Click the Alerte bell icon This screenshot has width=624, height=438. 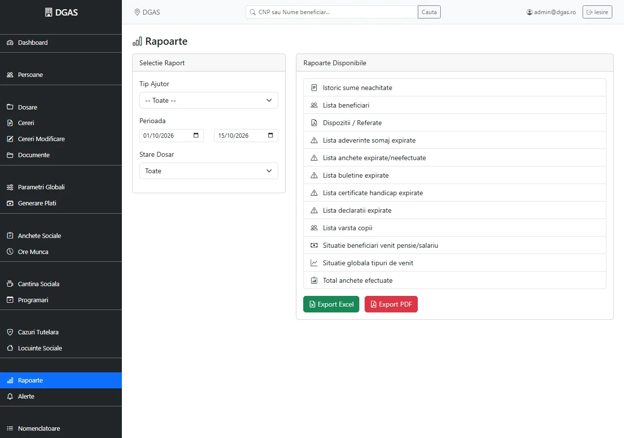point(10,397)
